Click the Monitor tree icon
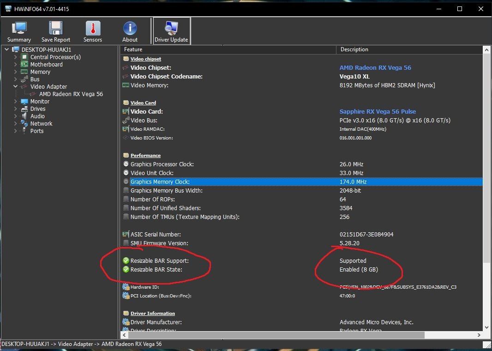 24,102
